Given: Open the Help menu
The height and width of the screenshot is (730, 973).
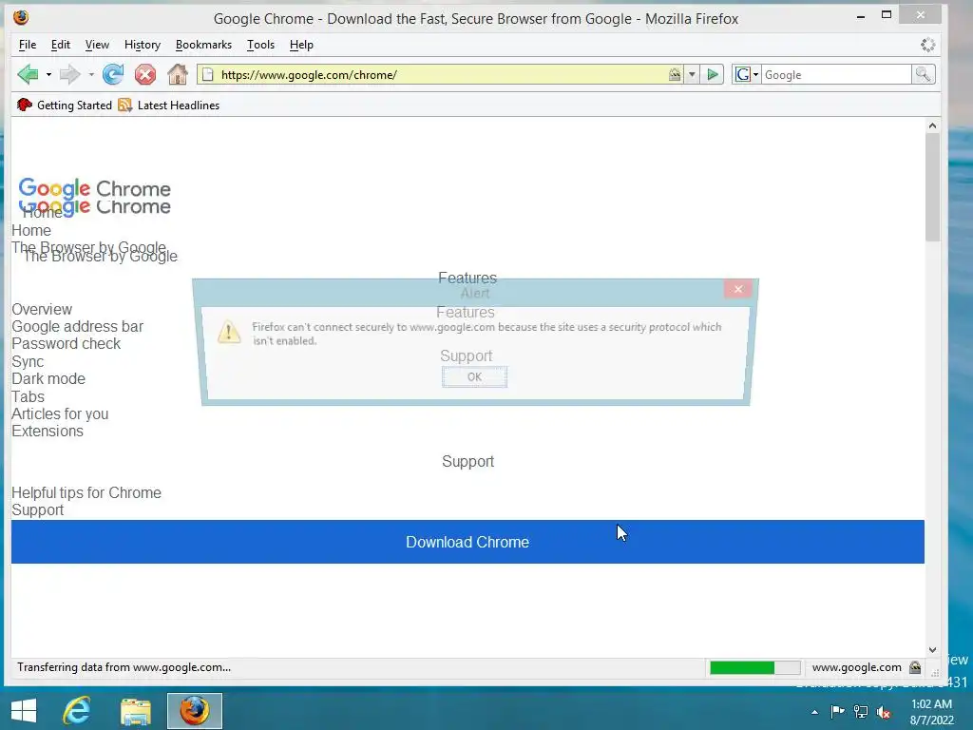Looking at the screenshot, I should coord(301,45).
